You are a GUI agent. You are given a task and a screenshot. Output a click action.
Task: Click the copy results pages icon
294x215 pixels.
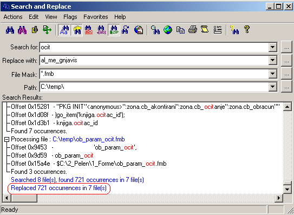click(180, 30)
